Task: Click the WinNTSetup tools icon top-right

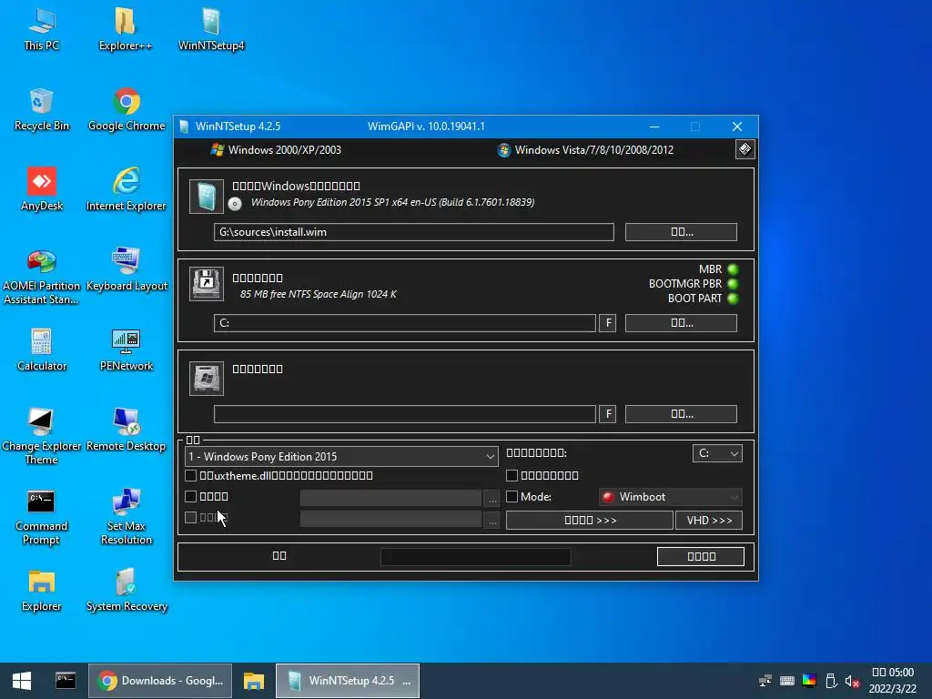Action: [745, 149]
